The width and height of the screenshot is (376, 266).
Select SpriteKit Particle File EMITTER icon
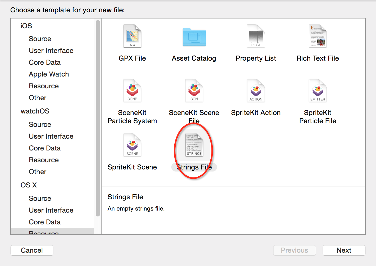click(318, 90)
